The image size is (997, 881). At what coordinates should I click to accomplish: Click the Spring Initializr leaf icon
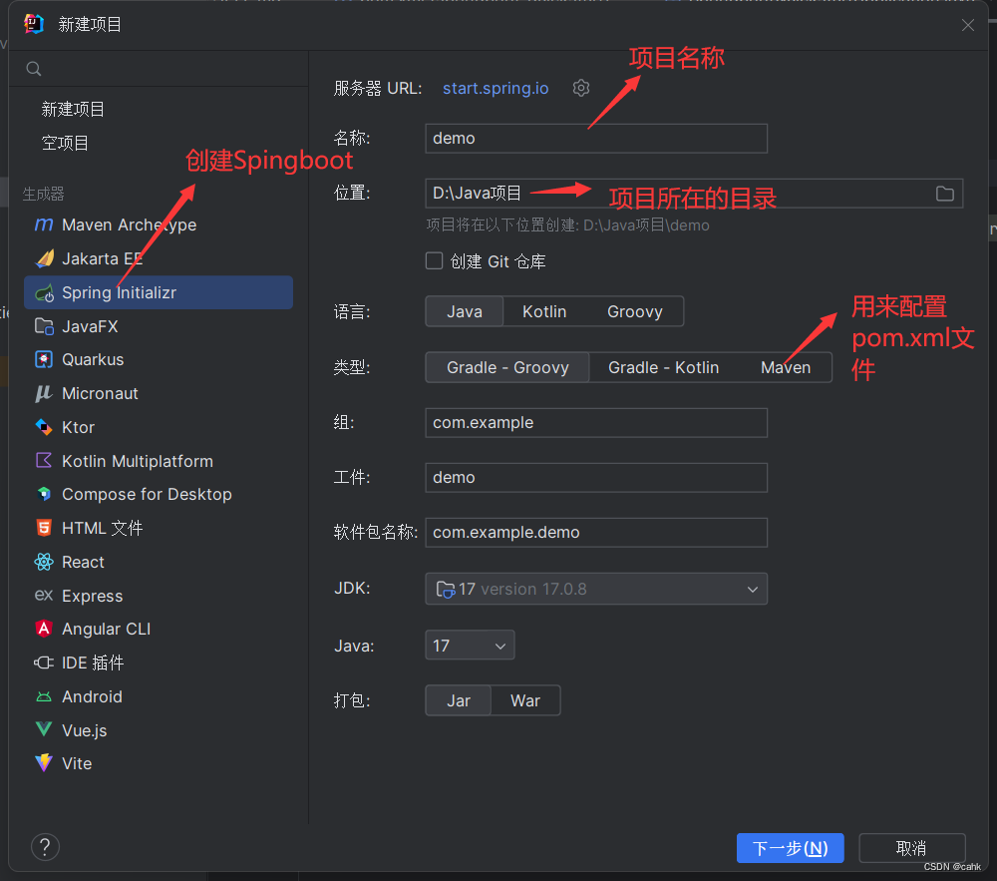click(44, 293)
